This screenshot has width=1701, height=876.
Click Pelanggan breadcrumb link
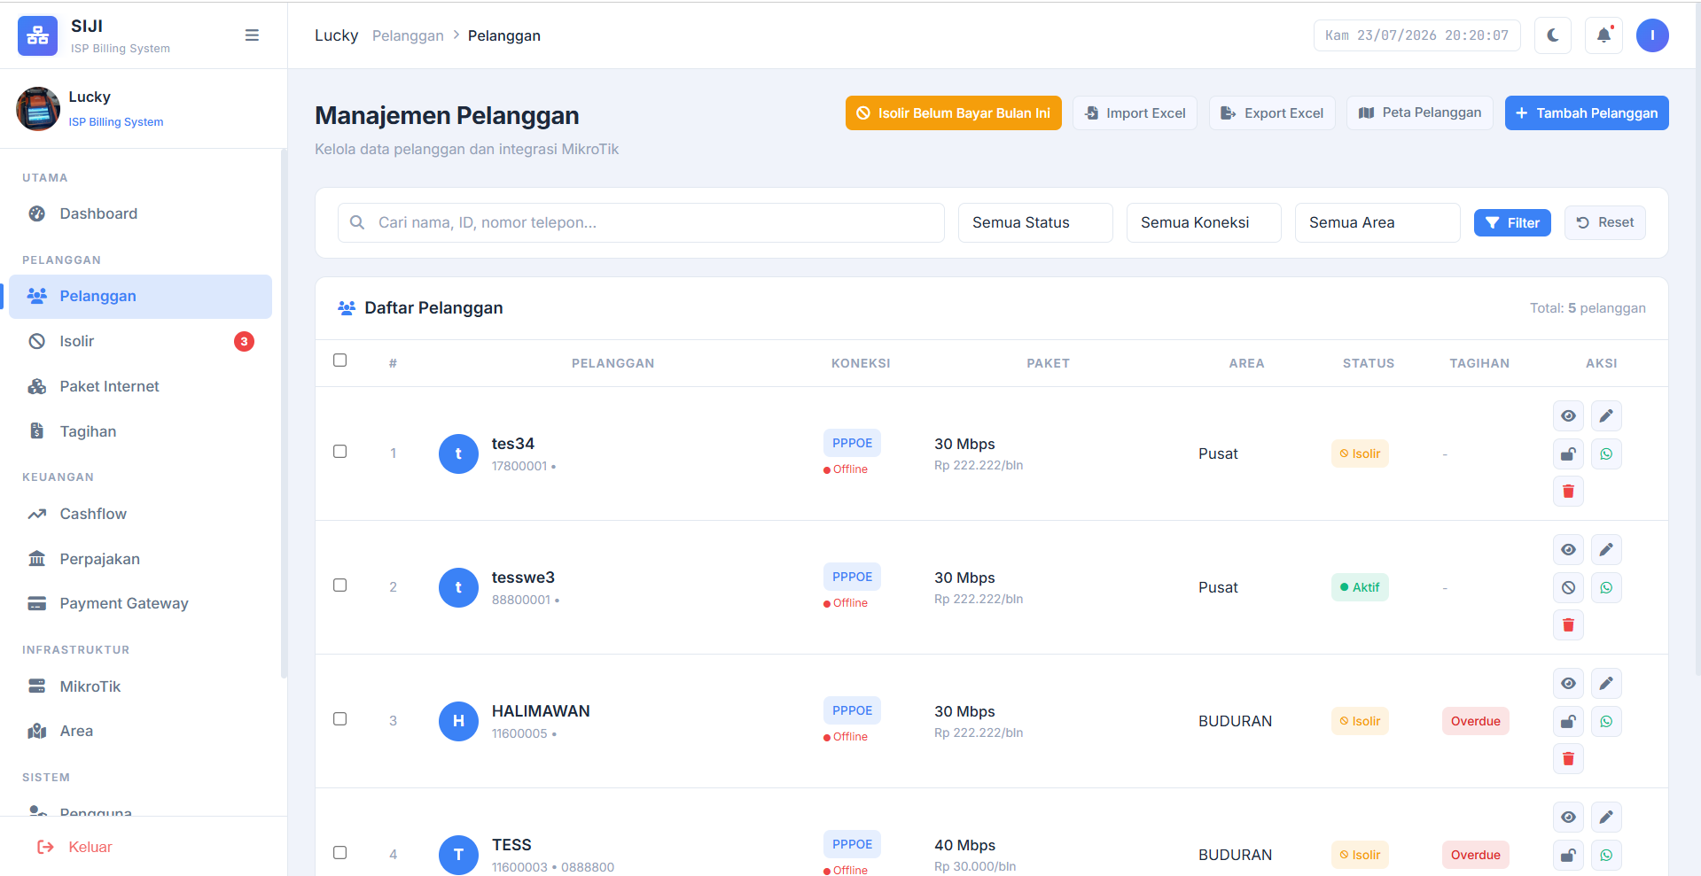point(408,35)
